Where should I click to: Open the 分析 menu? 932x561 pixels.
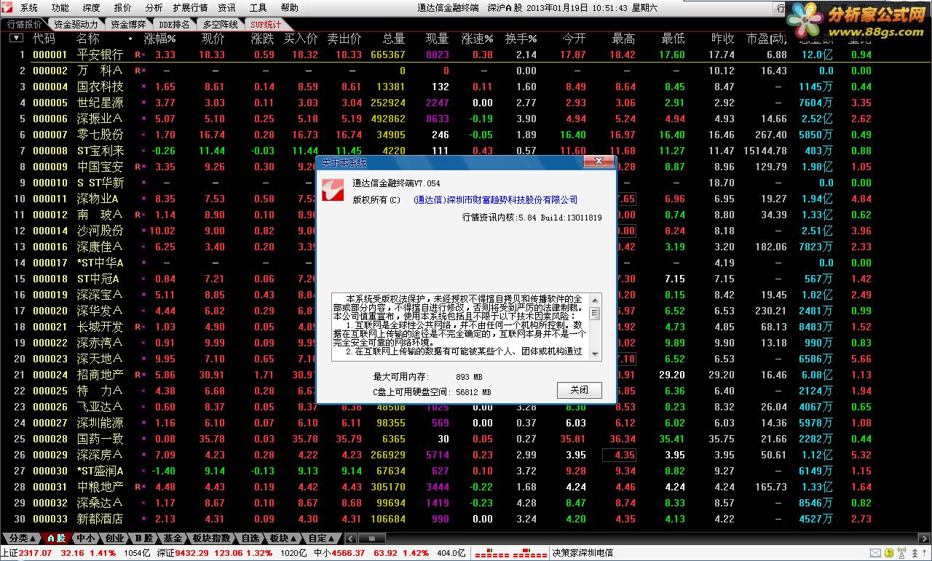click(x=154, y=8)
